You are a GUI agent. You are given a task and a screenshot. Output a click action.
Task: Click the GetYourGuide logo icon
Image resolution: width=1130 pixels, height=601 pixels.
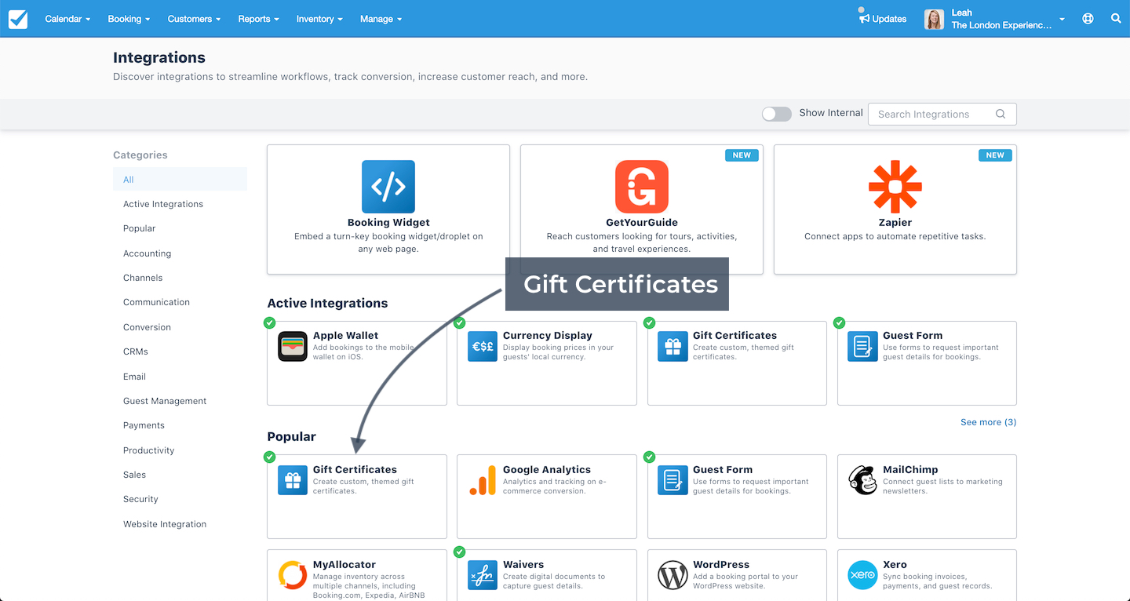click(642, 187)
